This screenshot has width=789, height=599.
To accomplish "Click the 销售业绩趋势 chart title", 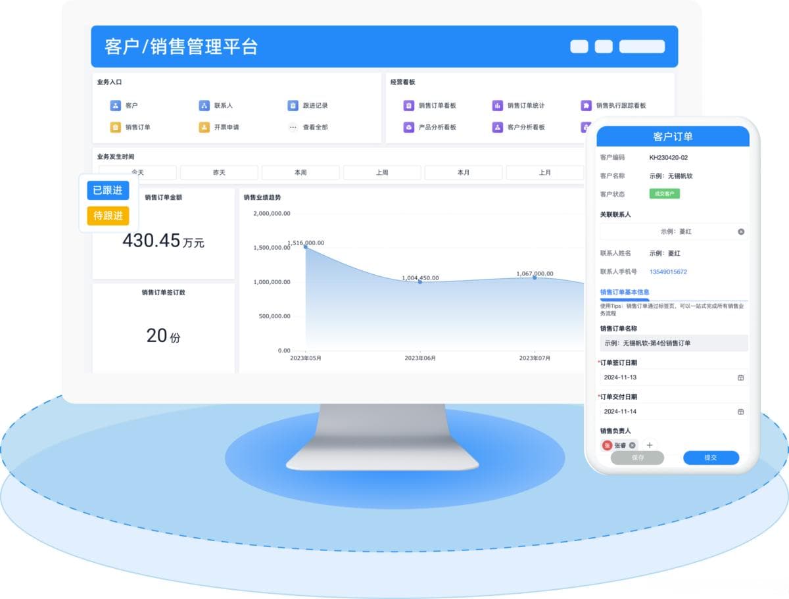I will (x=262, y=197).
